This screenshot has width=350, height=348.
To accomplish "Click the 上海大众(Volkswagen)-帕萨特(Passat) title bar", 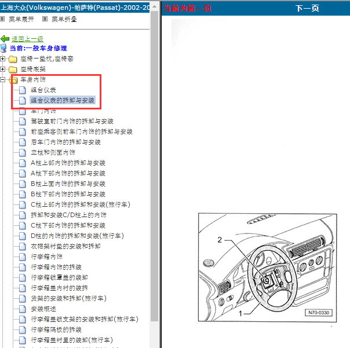I will pyautogui.click(x=75, y=8).
